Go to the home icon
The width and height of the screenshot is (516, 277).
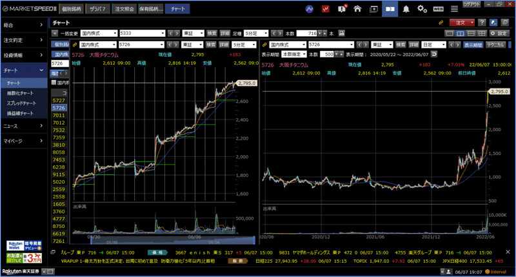pos(357,9)
